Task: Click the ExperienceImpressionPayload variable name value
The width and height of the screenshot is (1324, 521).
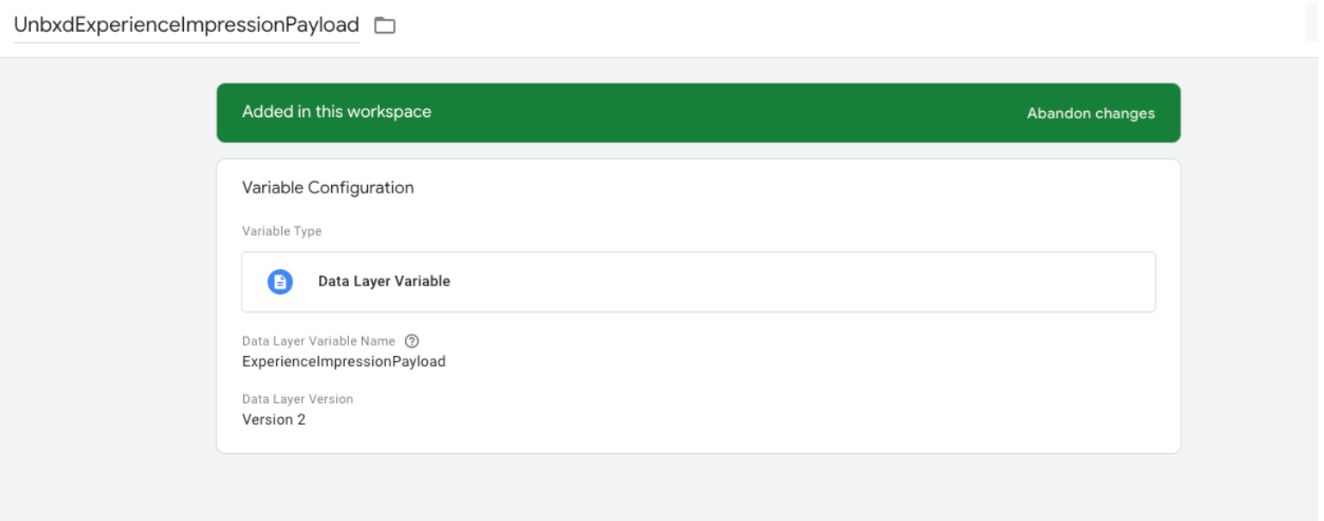Action: [344, 362]
